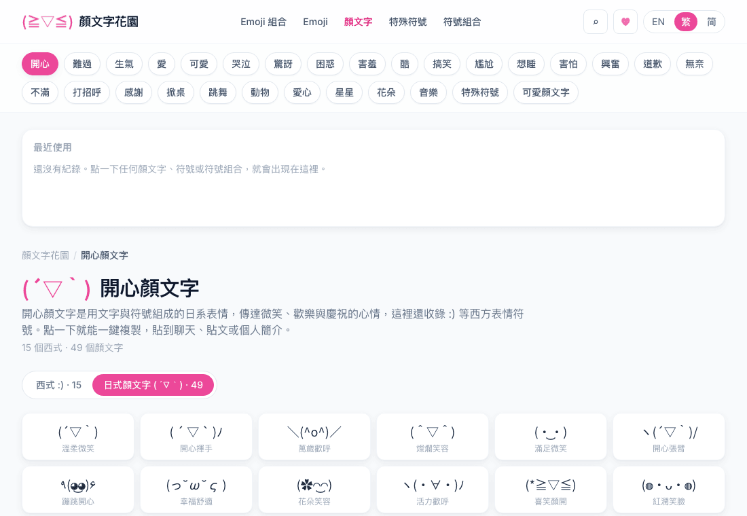Image resolution: width=747 pixels, height=516 pixels.
Task: Select the 哭泣 category chip
Action: (x=241, y=64)
